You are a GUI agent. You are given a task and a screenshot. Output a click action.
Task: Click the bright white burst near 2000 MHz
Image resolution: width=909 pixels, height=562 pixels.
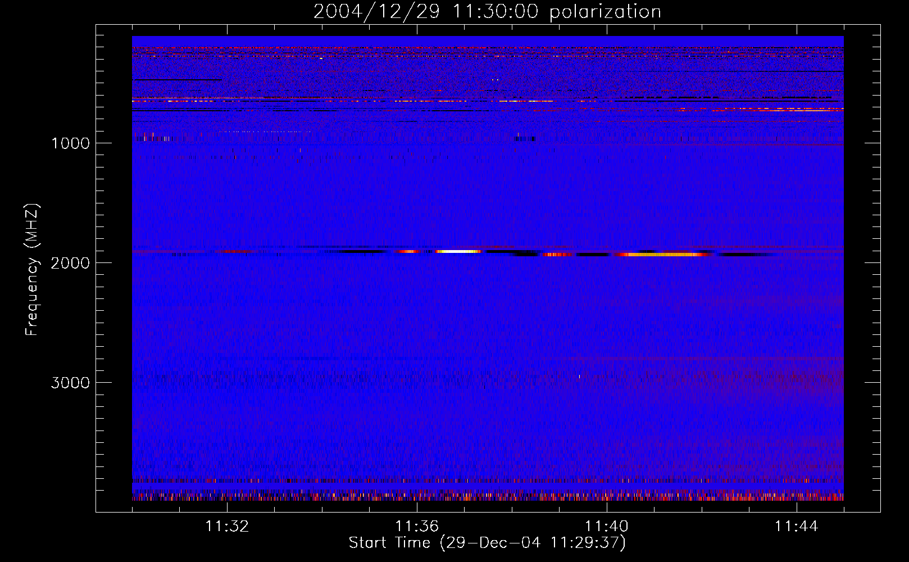click(x=458, y=252)
